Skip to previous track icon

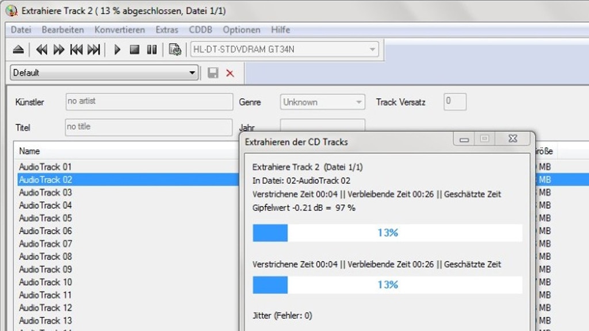click(x=76, y=50)
